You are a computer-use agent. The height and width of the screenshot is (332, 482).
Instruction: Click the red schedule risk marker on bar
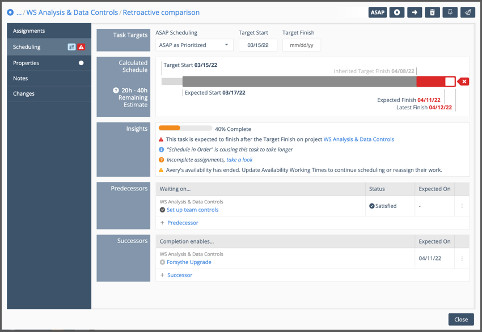tap(463, 82)
